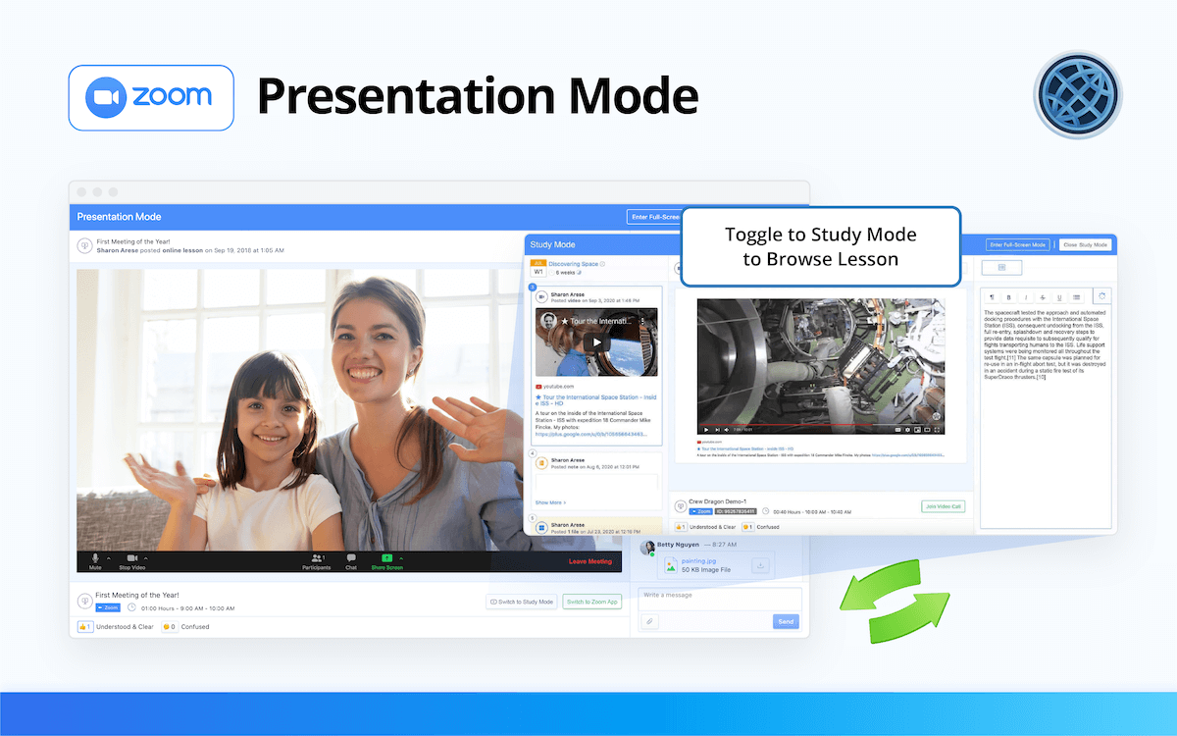Click the presenter icon beside First Meeting header
The height and width of the screenshot is (736, 1177).
click(x=85, y=245)
